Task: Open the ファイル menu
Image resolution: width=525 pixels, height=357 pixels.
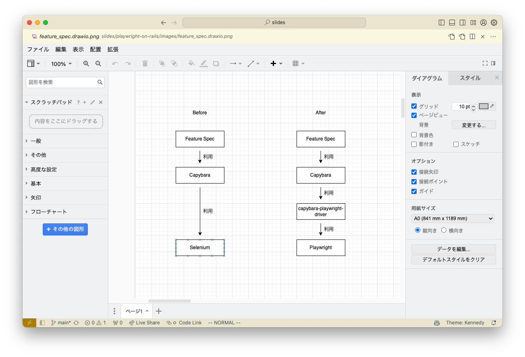Action: (x=38, y=50)
